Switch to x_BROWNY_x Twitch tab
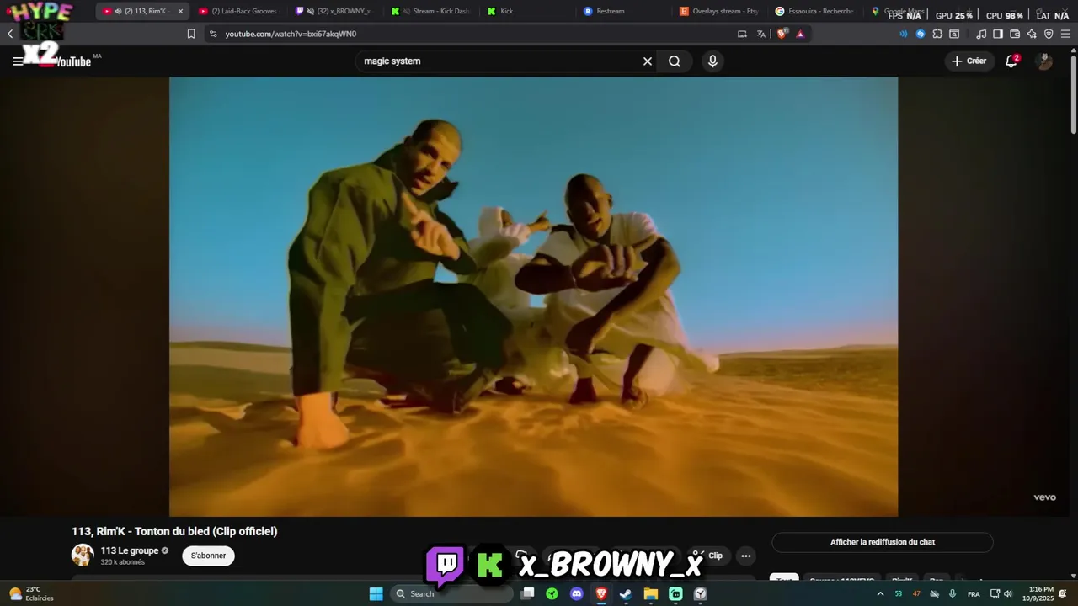Screen dimensions: 1078x606 334,11
